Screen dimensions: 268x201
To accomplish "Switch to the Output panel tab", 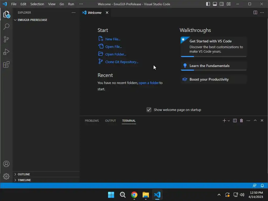I will (110, 121).
